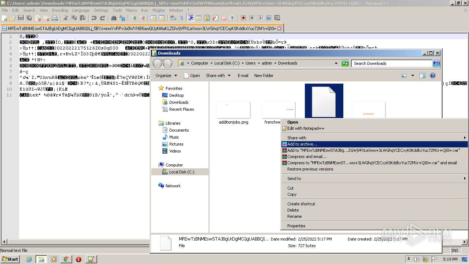
Task: Toggle Synchronize Horizontal Scrolling icon
Action: pos(162,18)
